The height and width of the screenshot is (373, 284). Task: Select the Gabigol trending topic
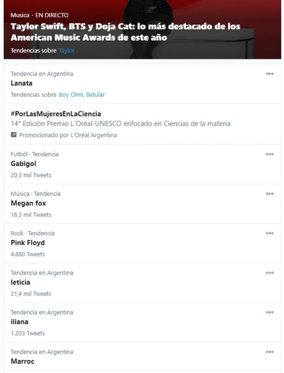(x=23, y=164)
